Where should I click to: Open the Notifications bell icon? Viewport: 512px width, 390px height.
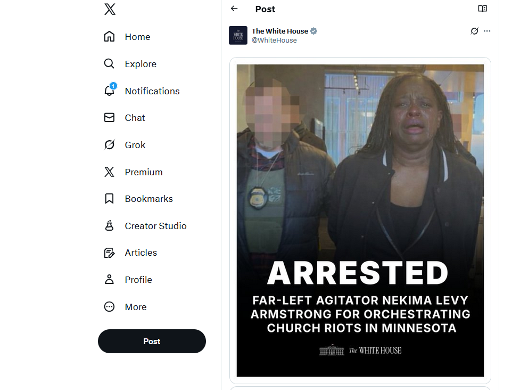(110, 91)
